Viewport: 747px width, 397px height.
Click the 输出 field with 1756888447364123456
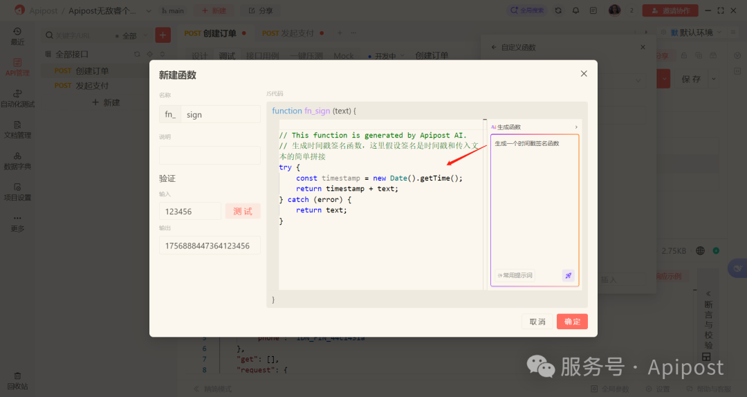coord(210,246)
